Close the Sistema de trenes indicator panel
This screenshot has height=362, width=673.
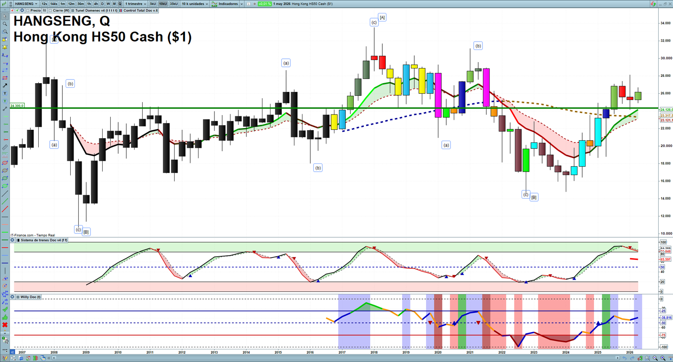13,240
